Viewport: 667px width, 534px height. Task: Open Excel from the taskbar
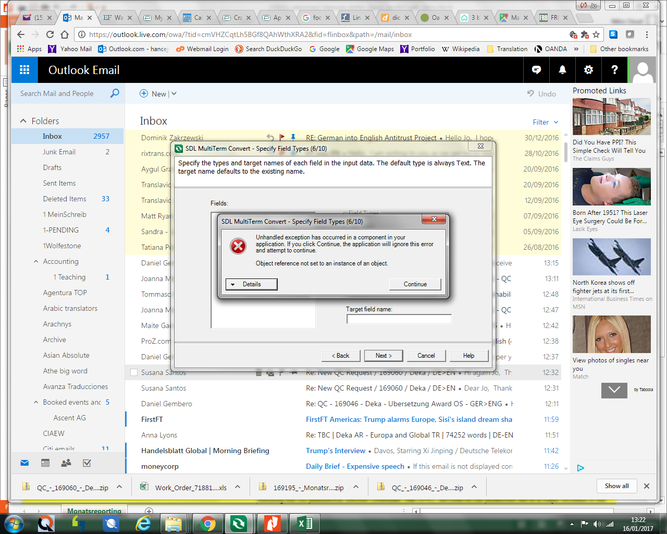(305, 523)
